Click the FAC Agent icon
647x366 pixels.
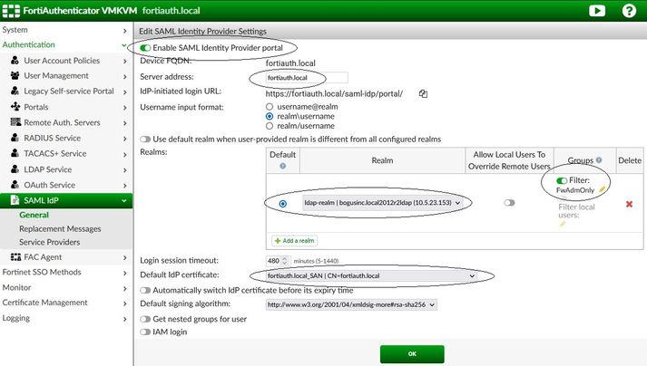coord(15,257)
